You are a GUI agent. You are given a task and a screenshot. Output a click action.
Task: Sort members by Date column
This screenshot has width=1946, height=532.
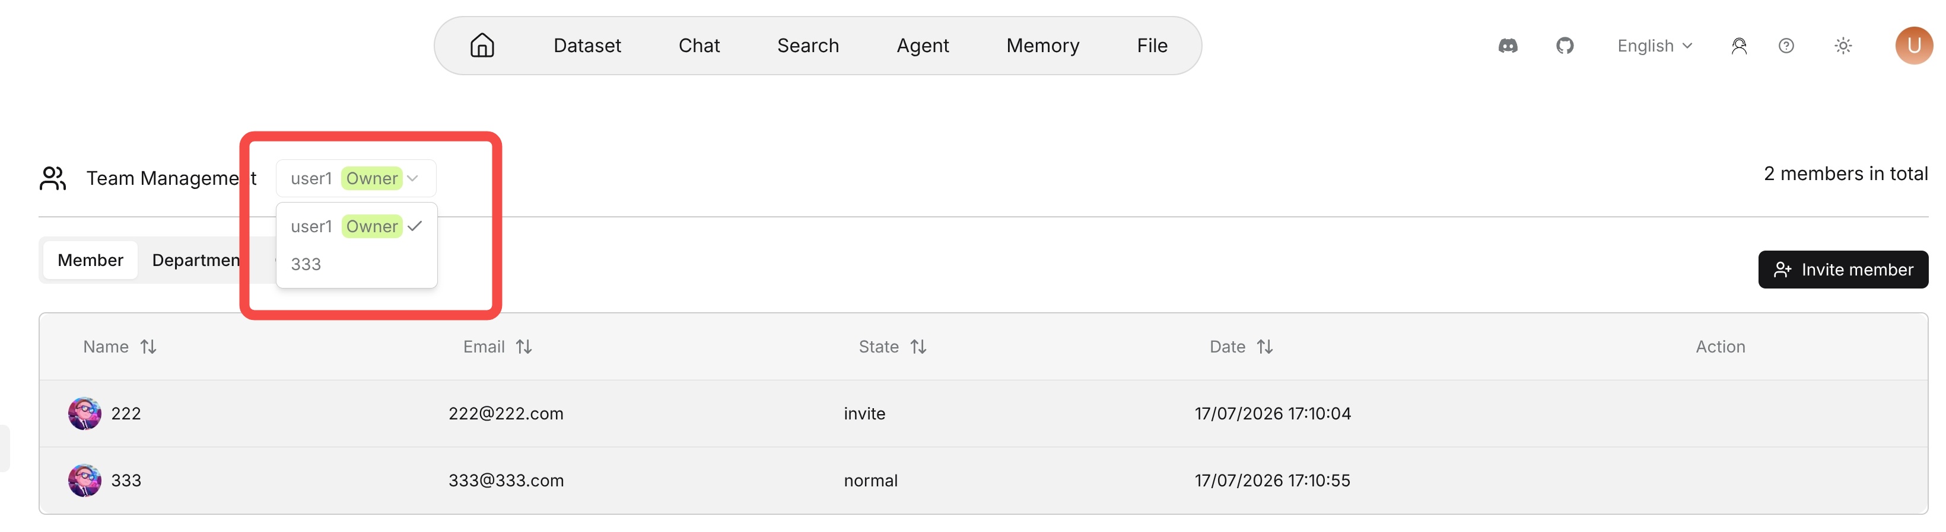coord(1265,347)
